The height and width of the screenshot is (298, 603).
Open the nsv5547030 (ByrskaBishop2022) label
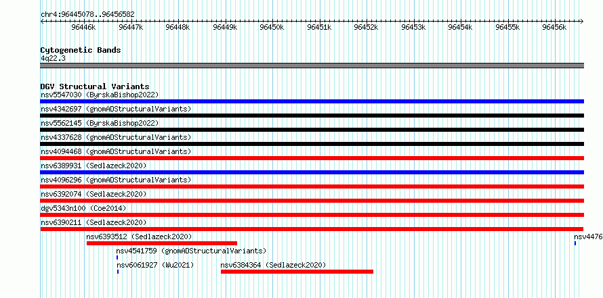[100, 95]
